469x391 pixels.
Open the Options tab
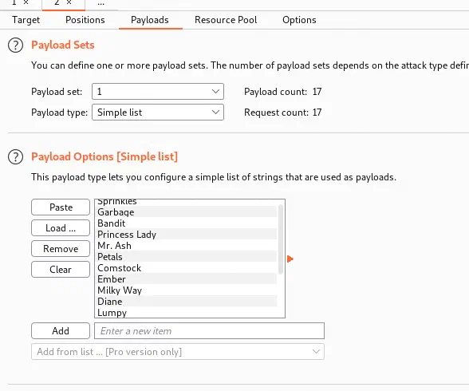click(299, 20)
